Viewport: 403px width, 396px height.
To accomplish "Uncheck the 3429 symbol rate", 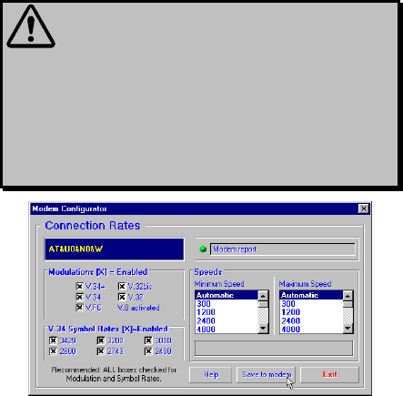I will tap(53, 340).
